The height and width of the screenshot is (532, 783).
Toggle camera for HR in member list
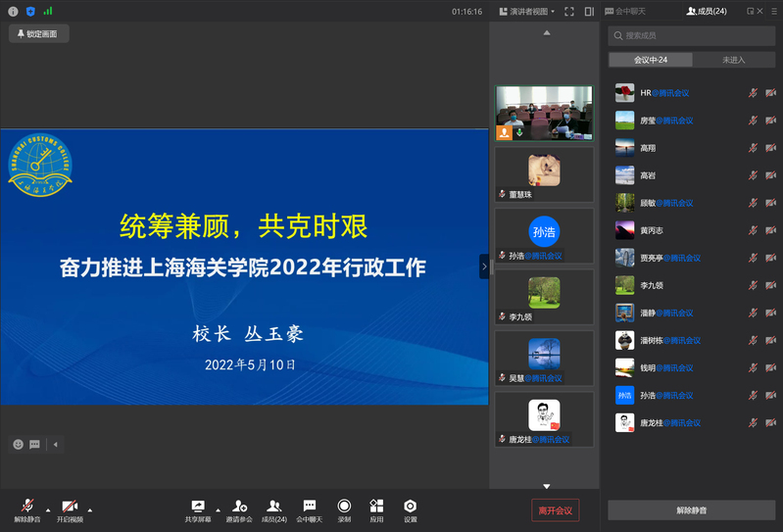tap(771, 93)
